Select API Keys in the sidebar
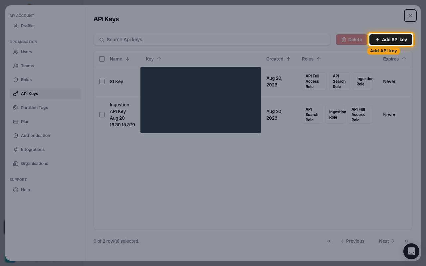 45,94
